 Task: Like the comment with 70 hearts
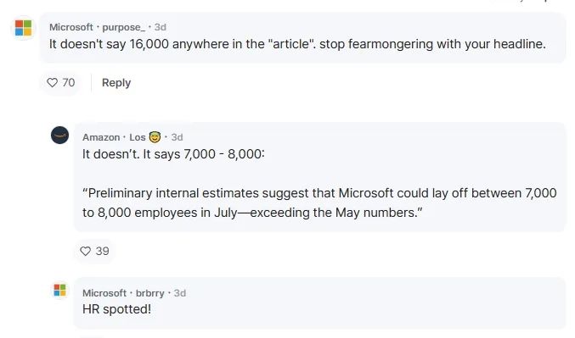(53, 83)
